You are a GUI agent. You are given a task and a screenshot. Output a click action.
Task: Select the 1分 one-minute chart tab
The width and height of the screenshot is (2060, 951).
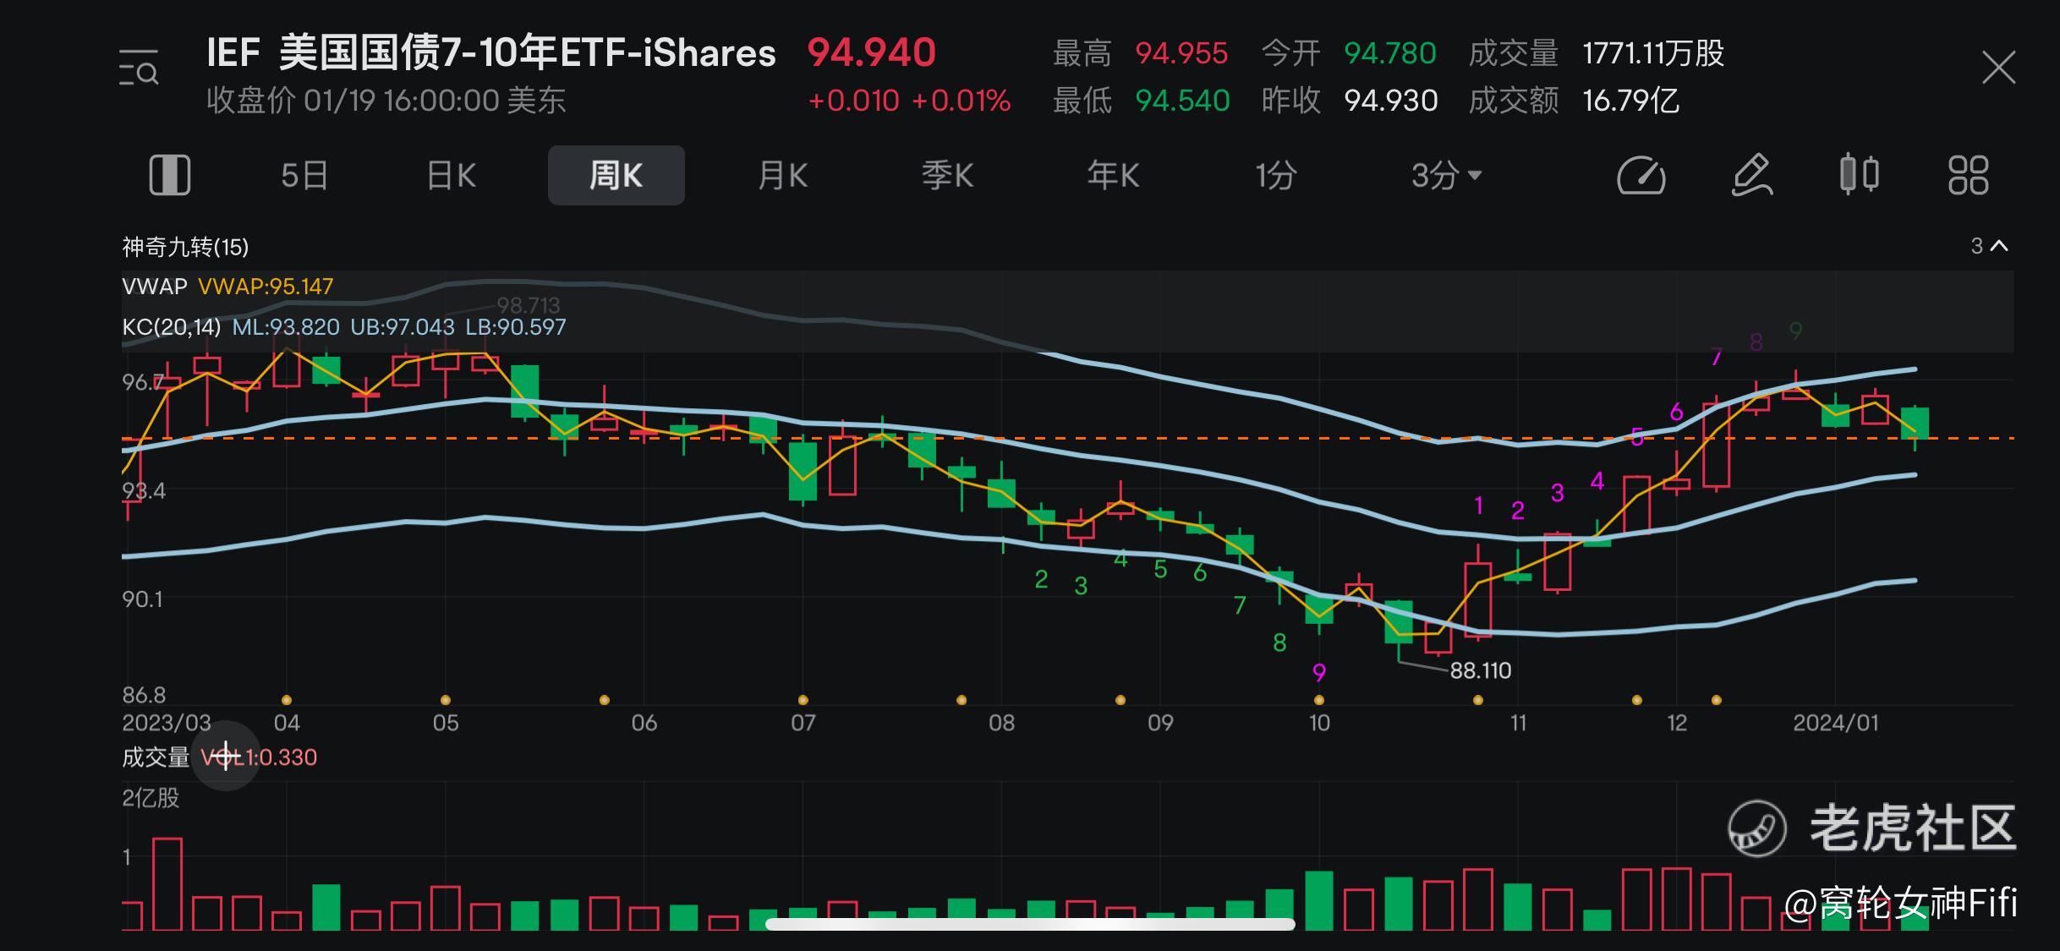[1276, 176]
